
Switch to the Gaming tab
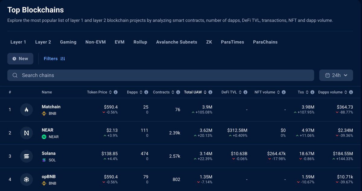coord(68,42)
